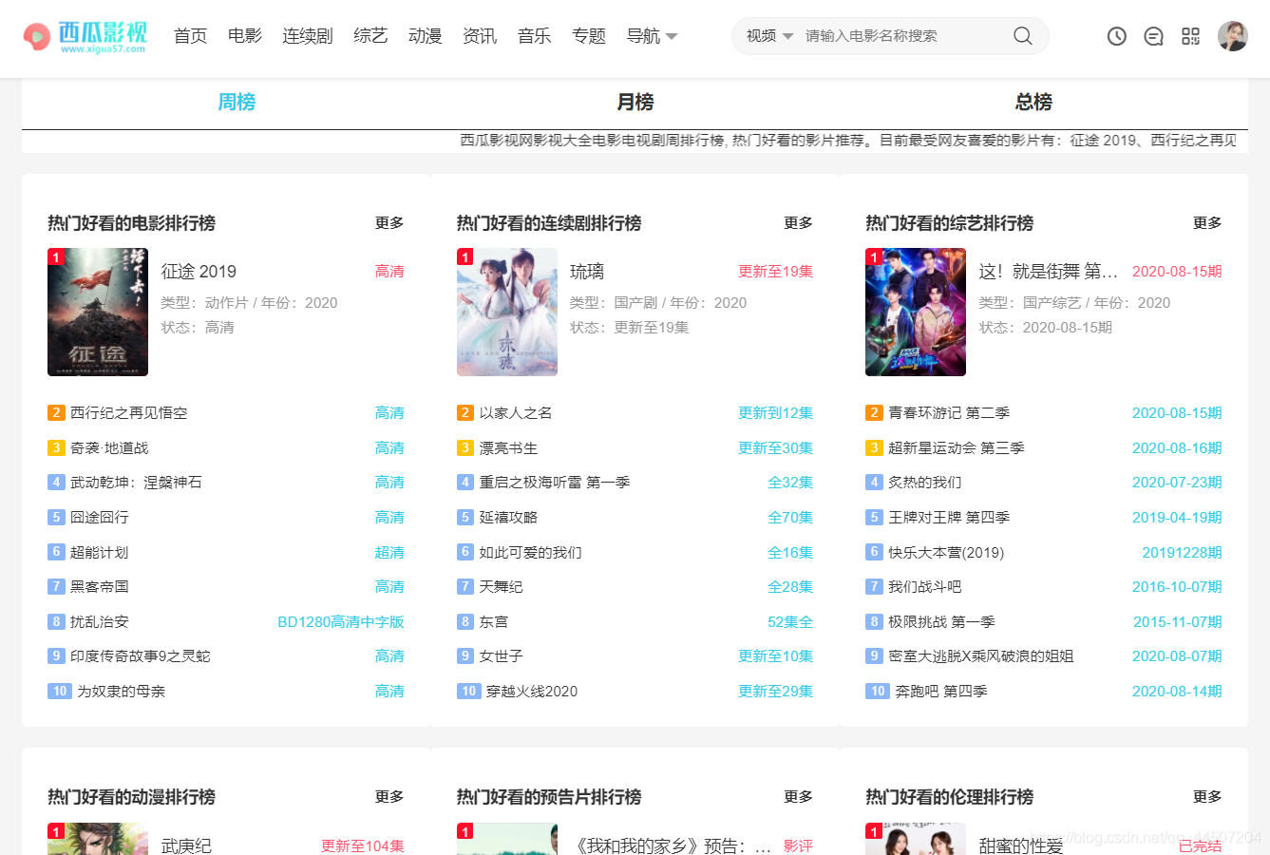The image size is (1270, 855).
Task: Open the user avatar profile
Action: [1232, 36]
